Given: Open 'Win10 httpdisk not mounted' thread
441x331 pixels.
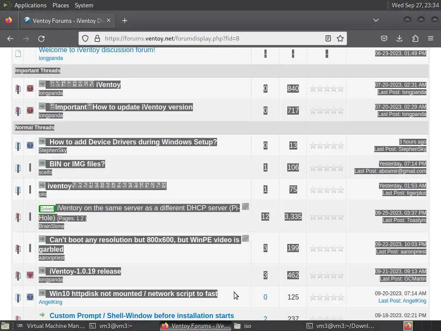Looking at the screenshot, I should [x=134, y=294].
